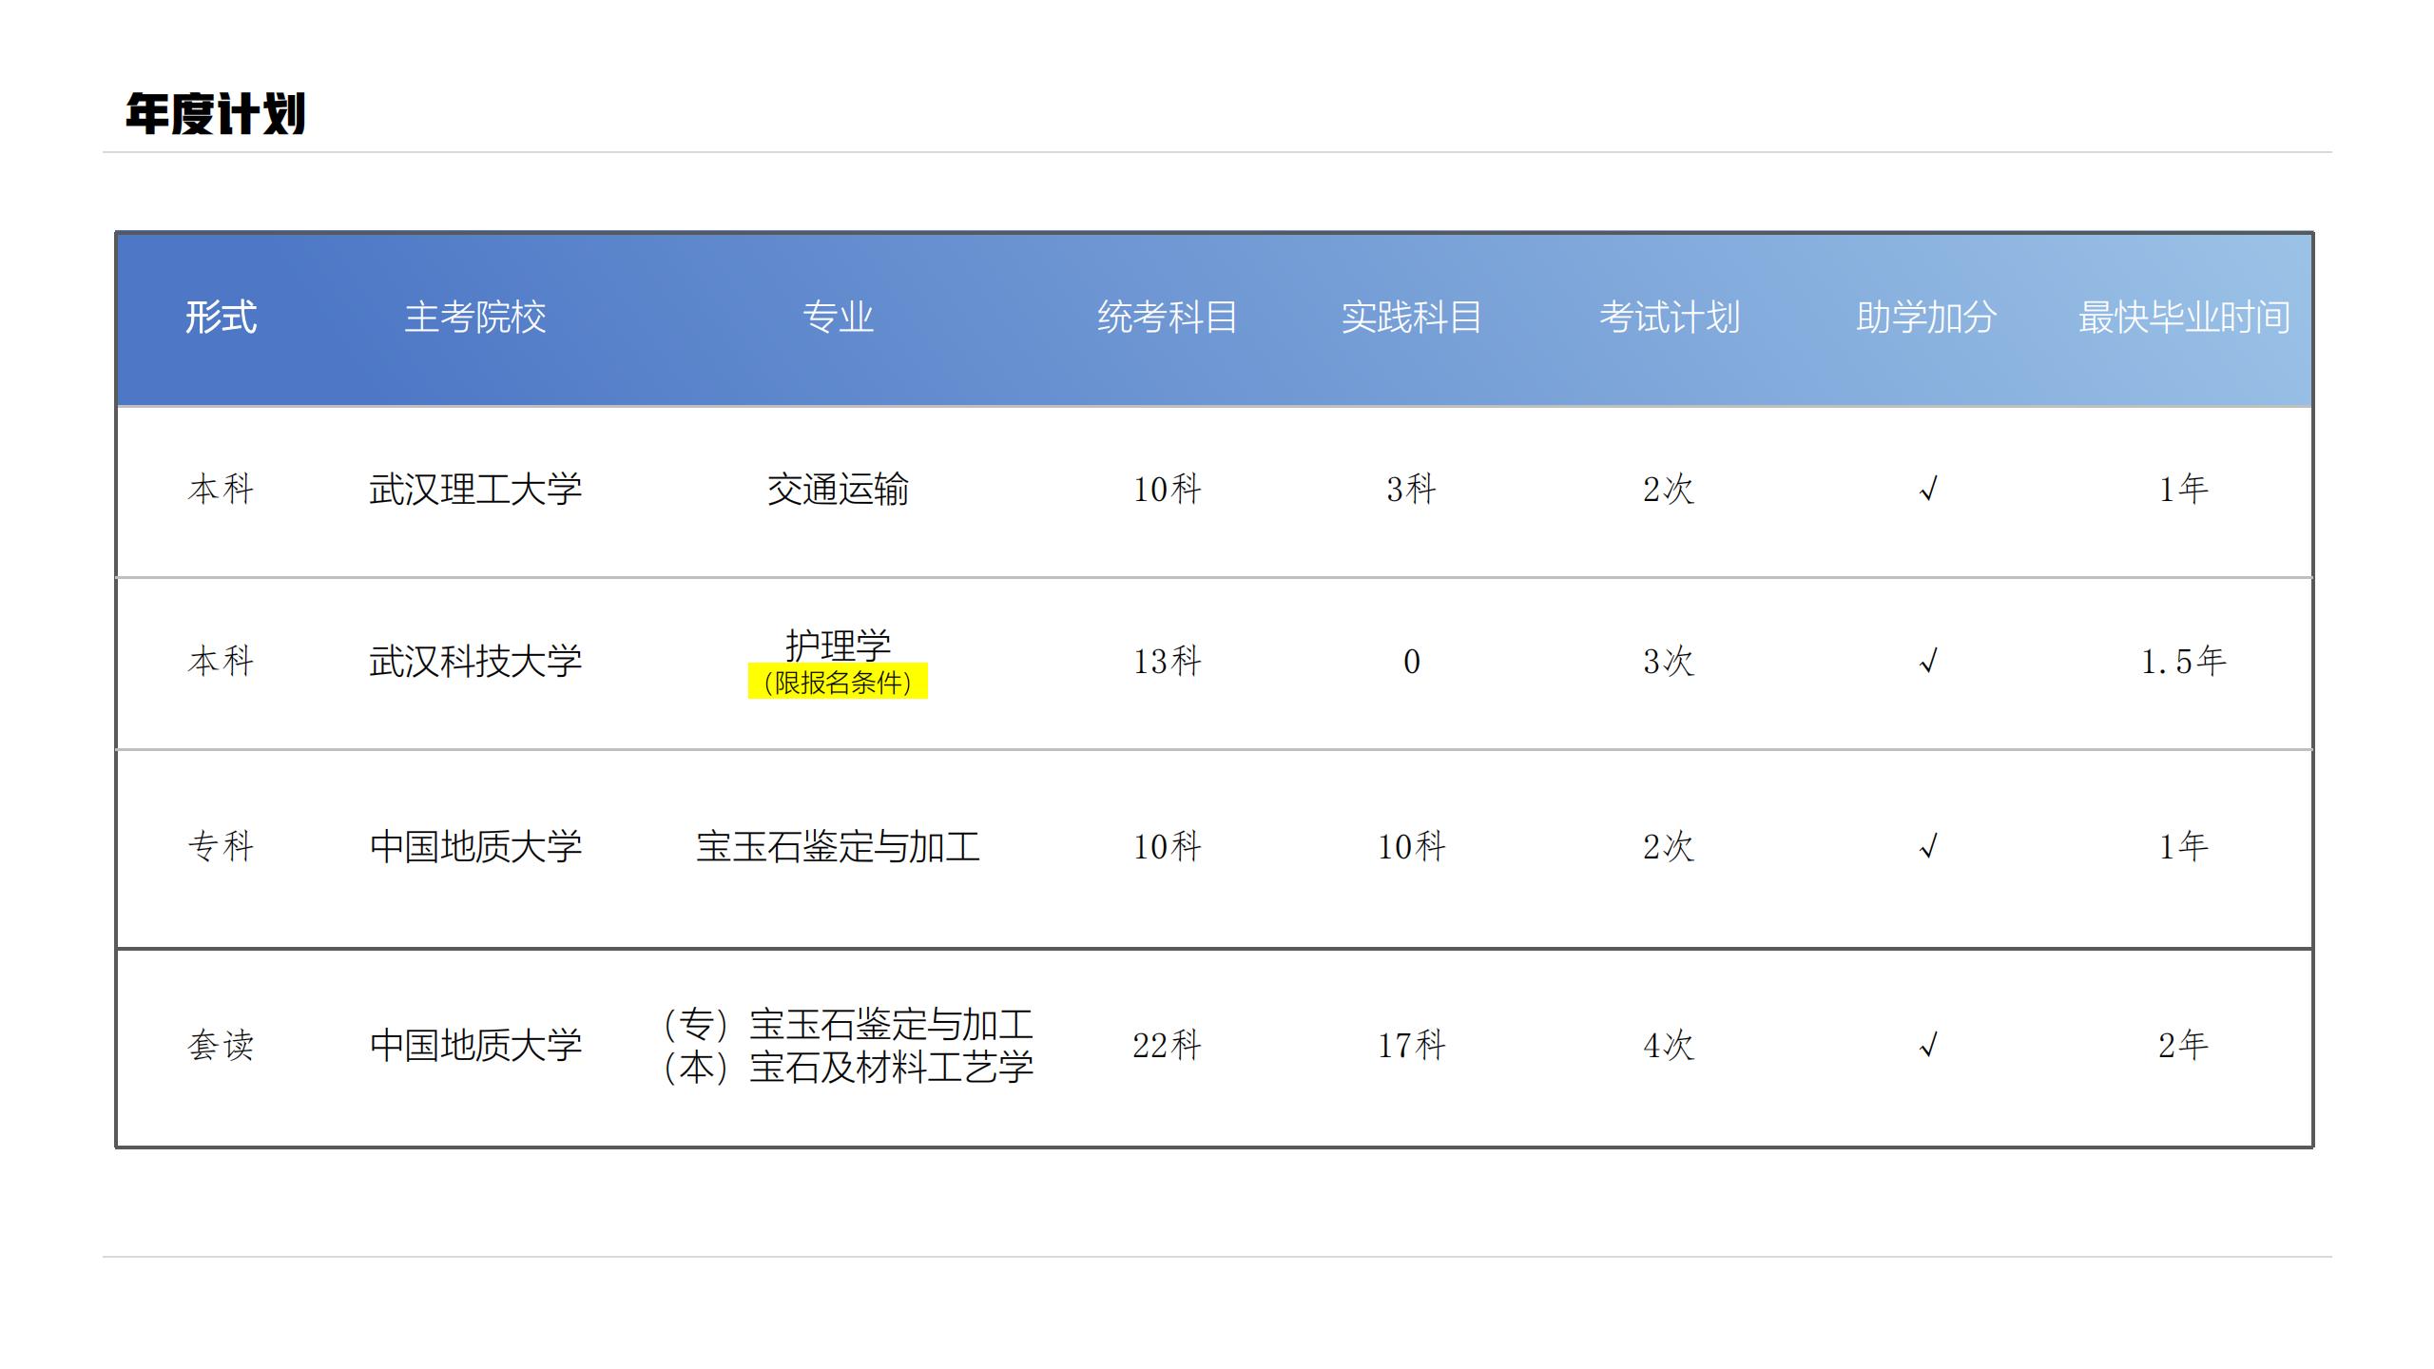Click the 17科 cell

(1412, 1046)
